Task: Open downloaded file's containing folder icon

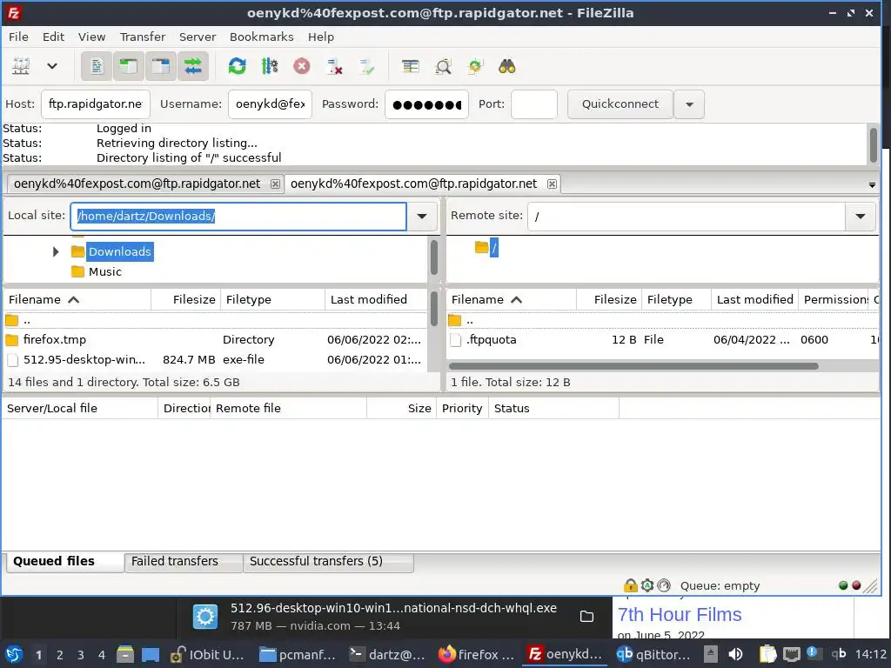Action: (x=586, y=617)
